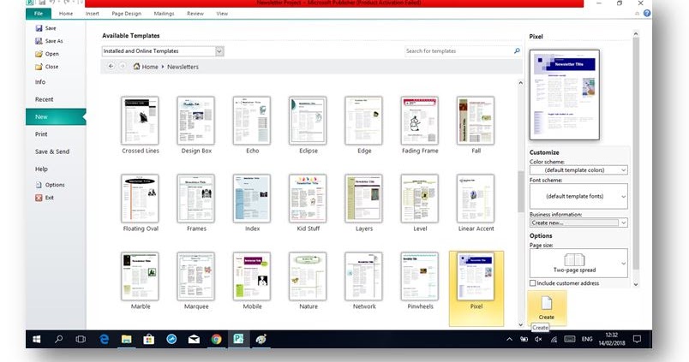Viewport: 689px width, 362px height.
Task: Launch Microsoft Edge from taskbar
Action: (105, 339)
